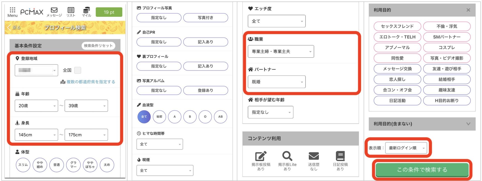Click the 送信歴 envelope icon
This screenshot has height=181, width=482.
pos(314,156)
